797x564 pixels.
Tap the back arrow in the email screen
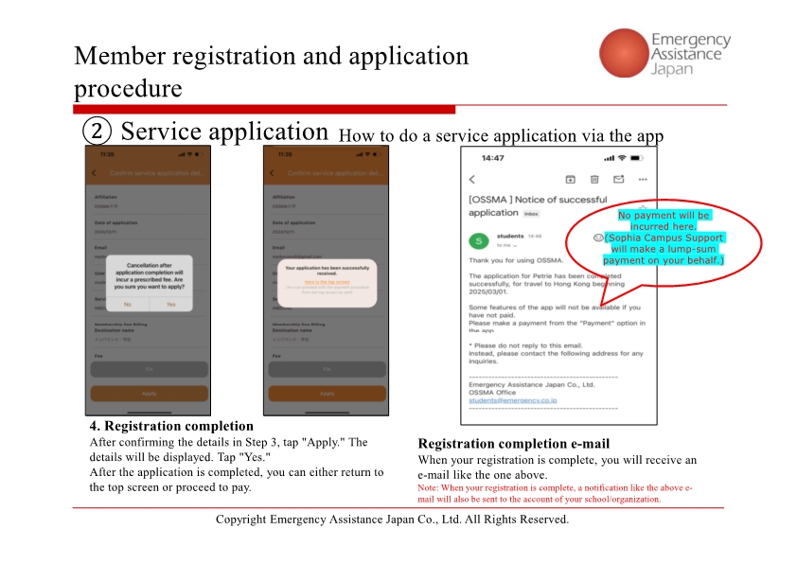pos(472,180)
